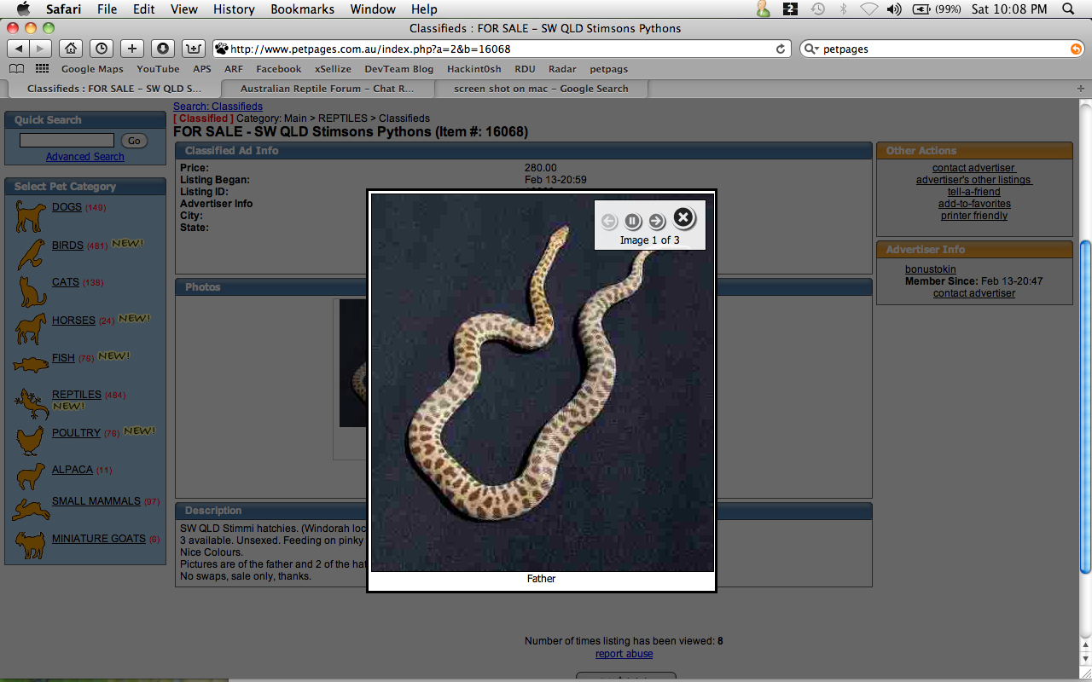Open YouTube bookmark bar item
1092x682 pixels.
coord(158,69)
